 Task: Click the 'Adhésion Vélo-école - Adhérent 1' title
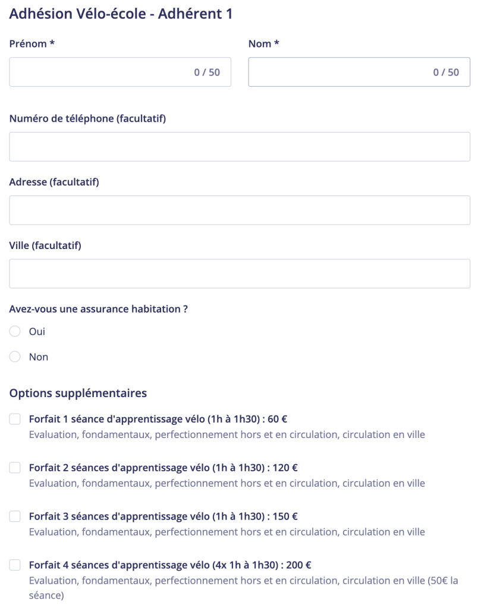click(x=121, y=14)
